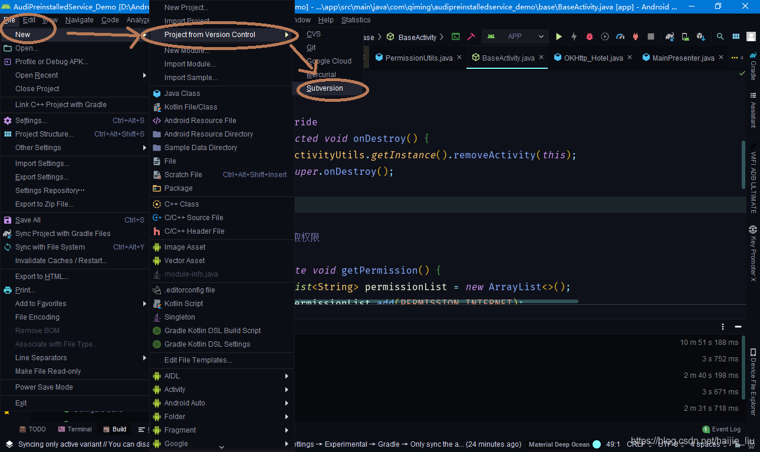Click the editor vertical scrollbar
Screen dimensions: 760x452
pos(743,165)
